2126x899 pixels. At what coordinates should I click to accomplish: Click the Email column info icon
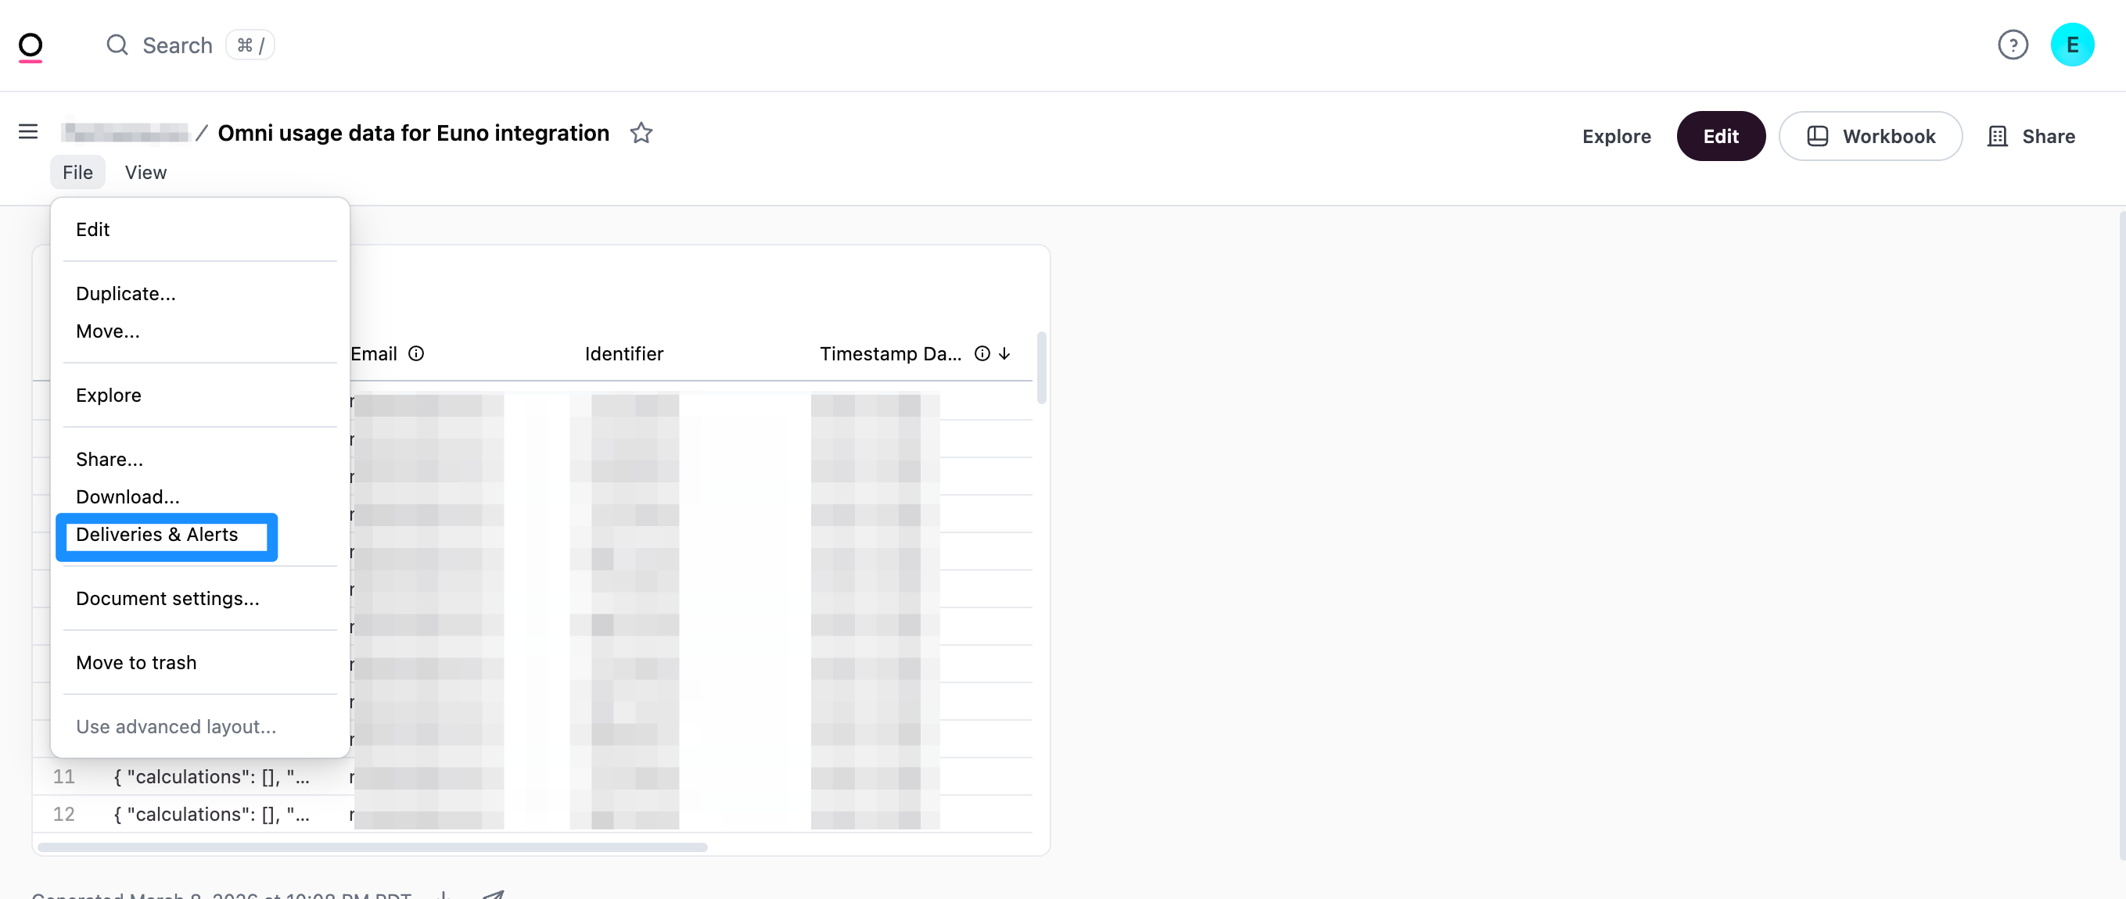(417, 354)
